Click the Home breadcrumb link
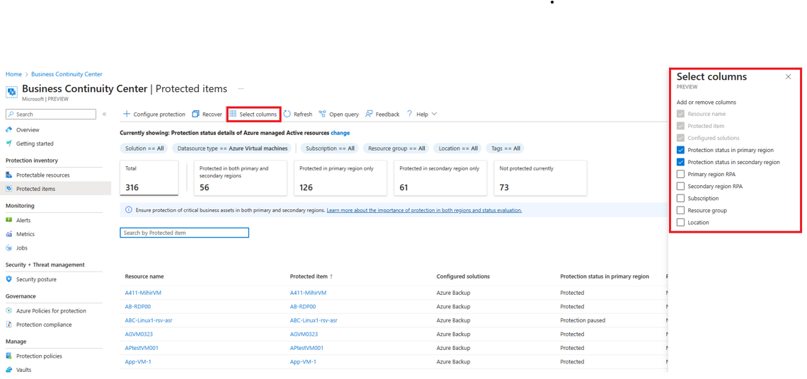The height and width of the screenshot is (379, 807). pyautogui.click(x=13, y=74)
